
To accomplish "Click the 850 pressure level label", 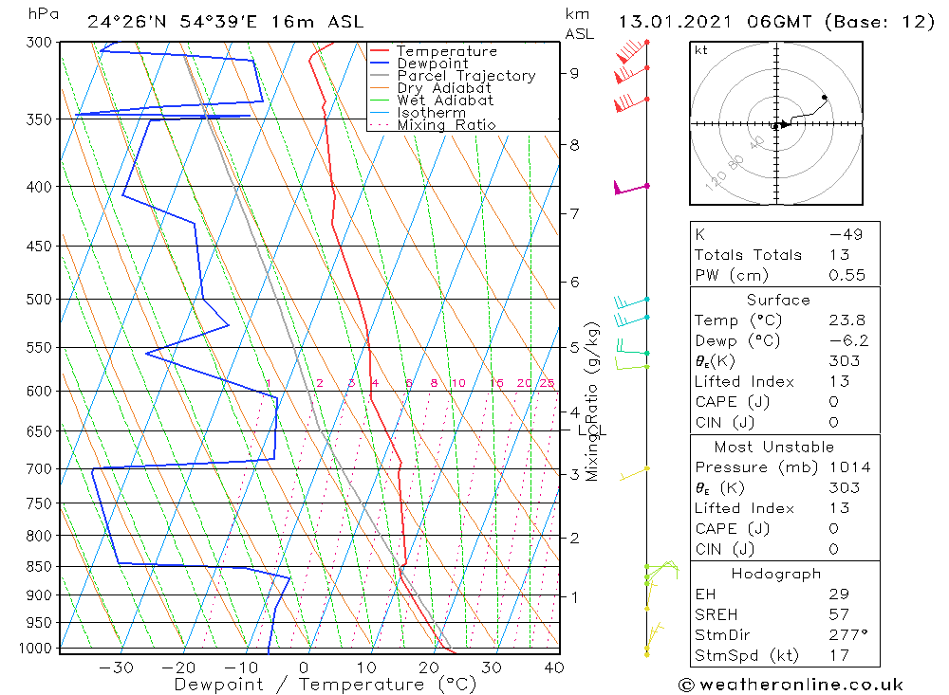I will point(40,567).
